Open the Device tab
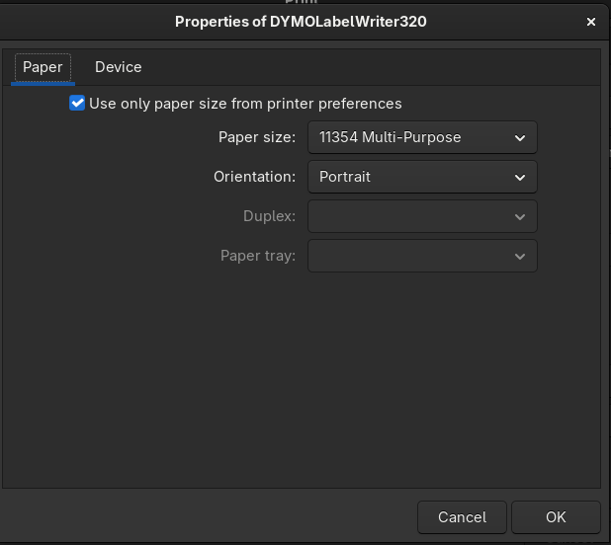611x545 pixels. click(x=118, y=67)
